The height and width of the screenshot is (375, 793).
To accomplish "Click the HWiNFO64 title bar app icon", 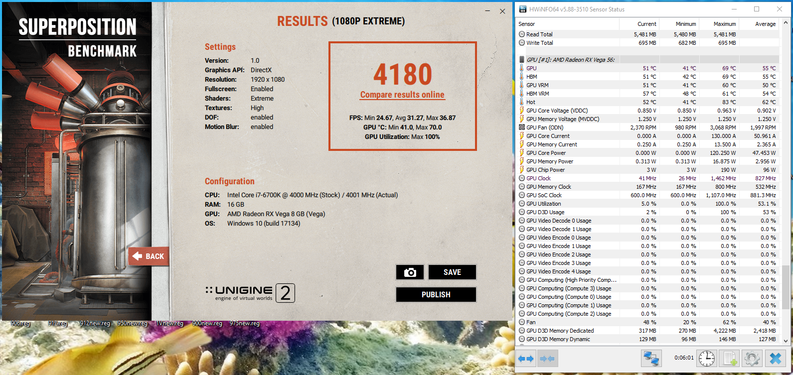I will pos(522,9).
